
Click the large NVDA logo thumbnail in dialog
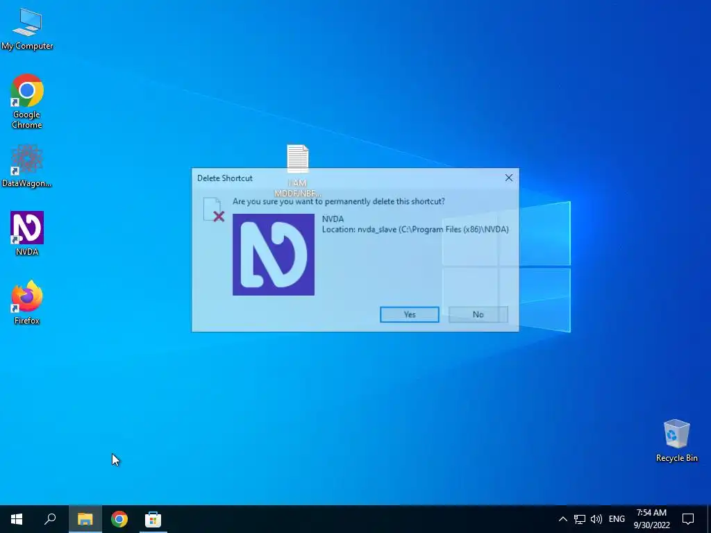pos(274,255)
